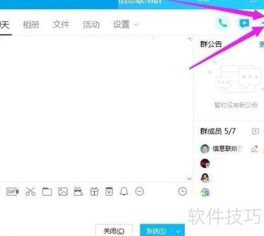Switch to the 相册 tab
Viewport: 264px width, 236px height.
coord(31,25)
